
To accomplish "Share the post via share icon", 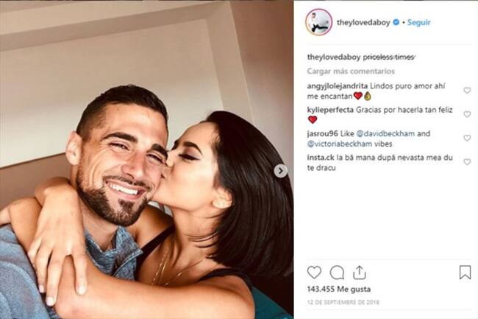I will [x=360, y=273].
